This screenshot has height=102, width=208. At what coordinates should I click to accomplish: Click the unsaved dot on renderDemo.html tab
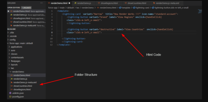coord(69,3)
